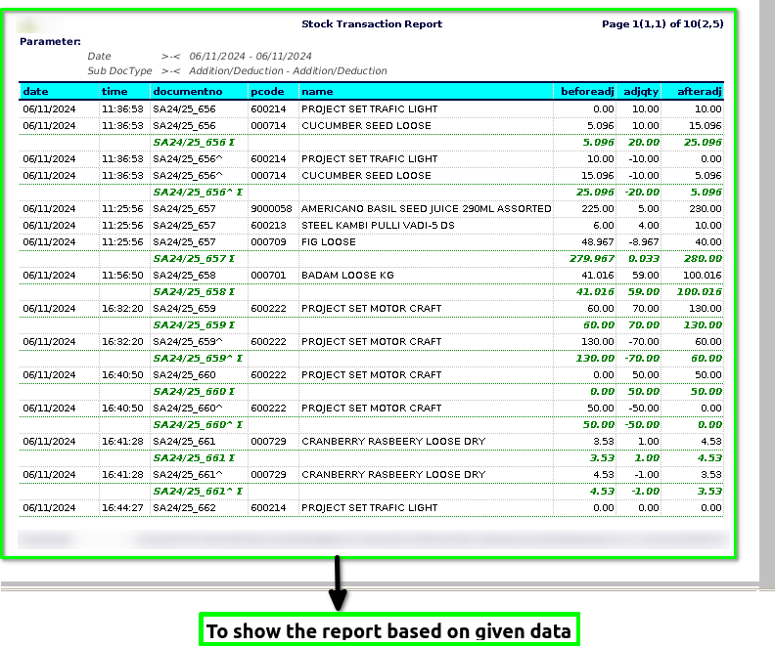Click pcode '000709'

pos(268,241)
